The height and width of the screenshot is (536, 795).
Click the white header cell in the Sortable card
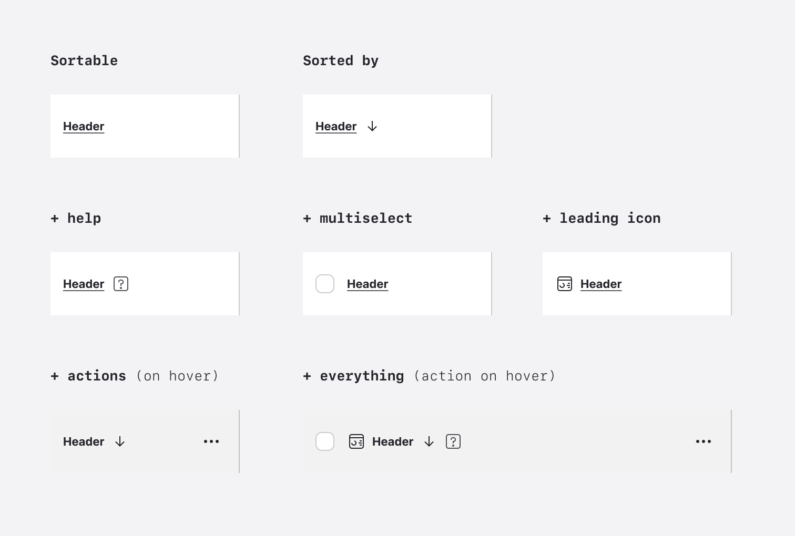[145, 126]
